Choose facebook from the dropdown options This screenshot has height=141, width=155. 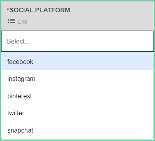click(77, 62)
